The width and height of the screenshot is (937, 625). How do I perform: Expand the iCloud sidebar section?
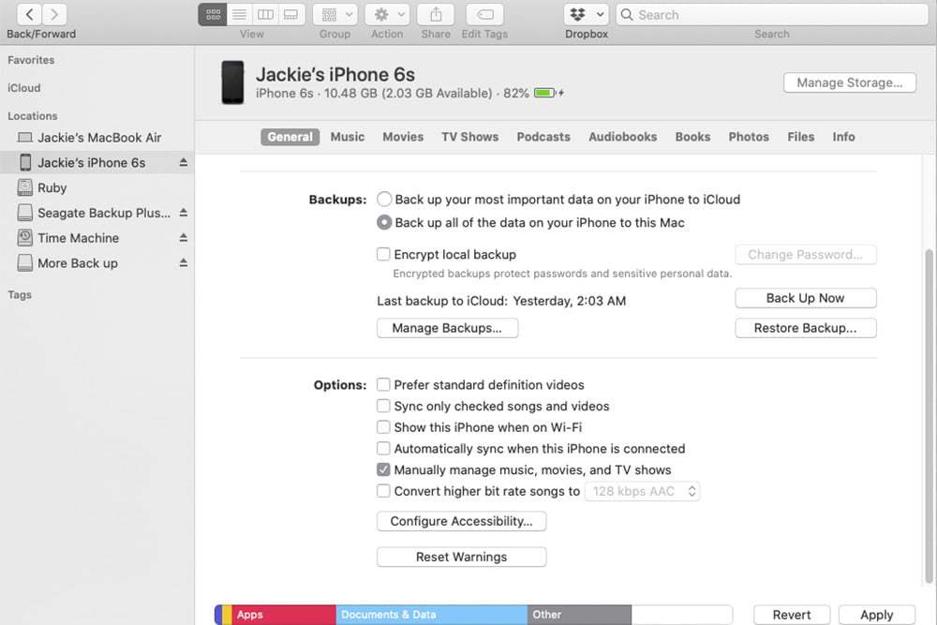pyautogui.click(x=24, y=88)
